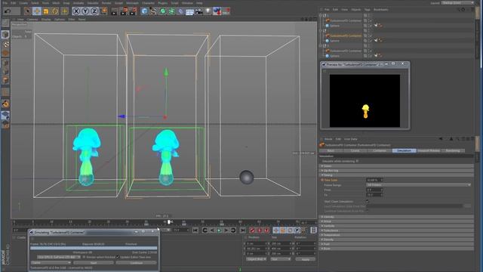
Task: Click Start in the Simulating dialog
Action: tap(94, 263)
